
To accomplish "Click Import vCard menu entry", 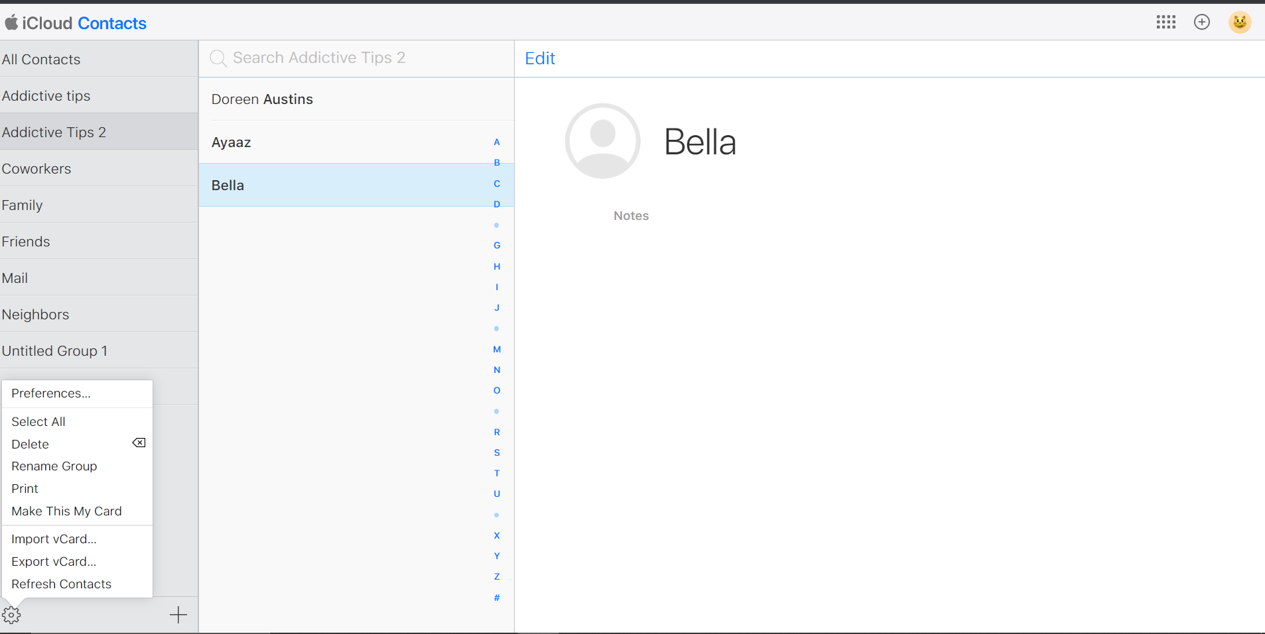I will 54,539.
